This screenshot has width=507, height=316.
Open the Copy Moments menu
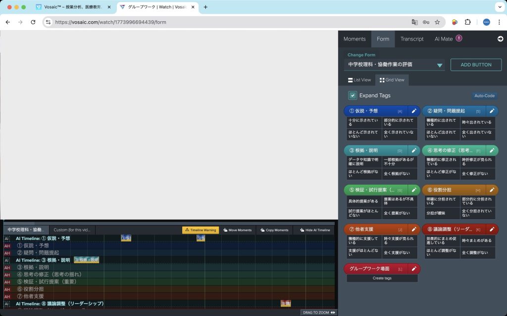click(x=274, y=230)
